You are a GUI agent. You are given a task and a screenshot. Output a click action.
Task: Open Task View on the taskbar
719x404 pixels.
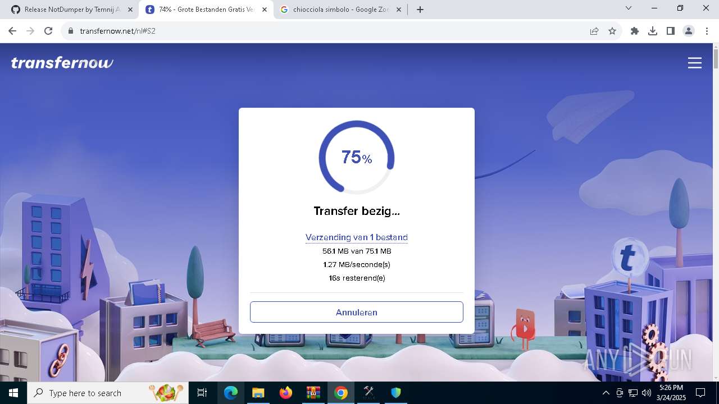[x=202, y=393]
